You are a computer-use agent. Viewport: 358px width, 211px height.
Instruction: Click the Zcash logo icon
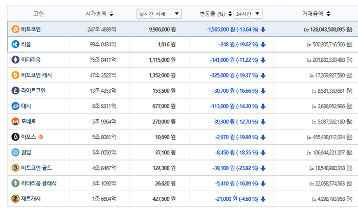coord(15,199)
